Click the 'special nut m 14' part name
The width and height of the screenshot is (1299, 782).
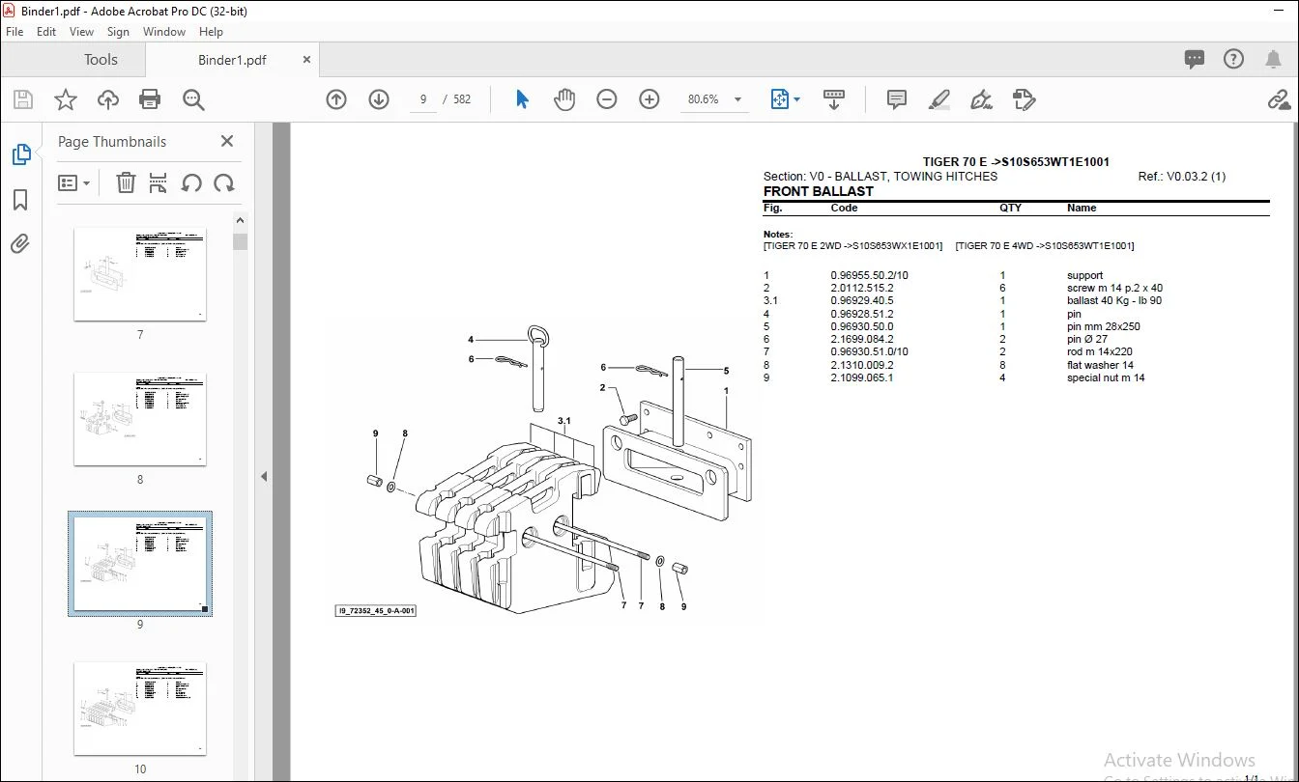tap(1106, 377)
